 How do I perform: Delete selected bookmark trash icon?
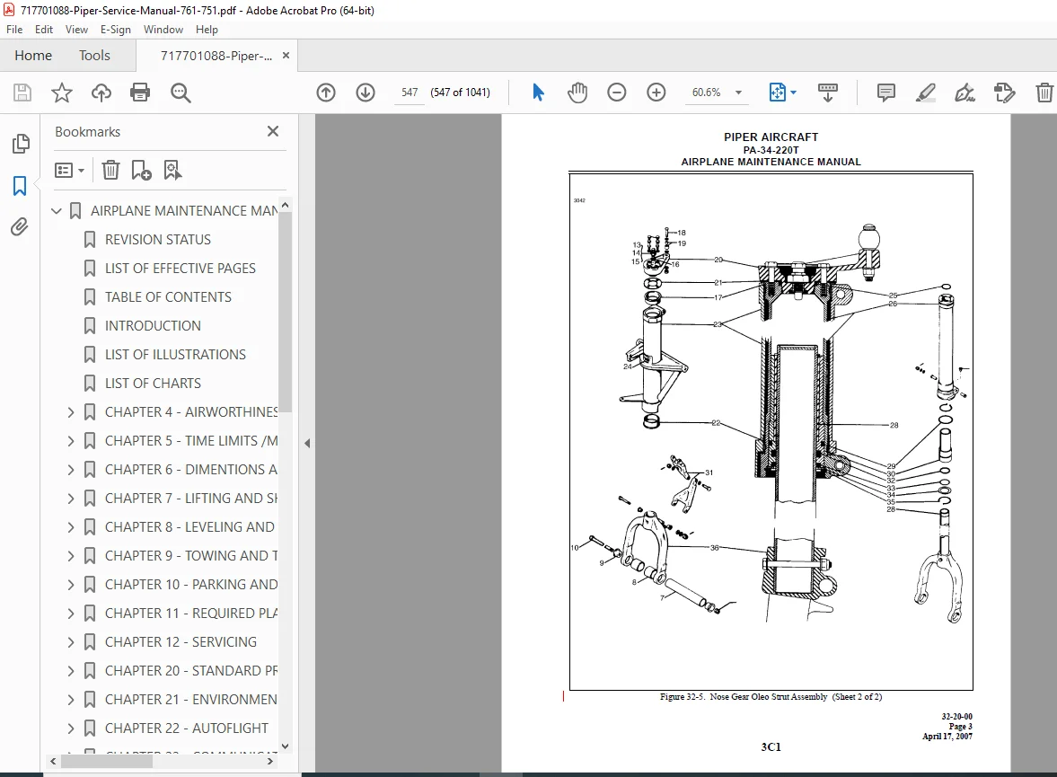(110, 170)
